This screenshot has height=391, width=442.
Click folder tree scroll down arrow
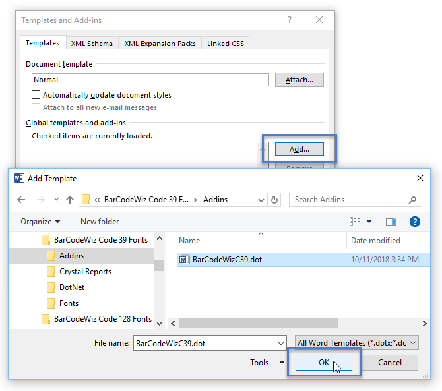pyautogui.click(x=159, y=324)
